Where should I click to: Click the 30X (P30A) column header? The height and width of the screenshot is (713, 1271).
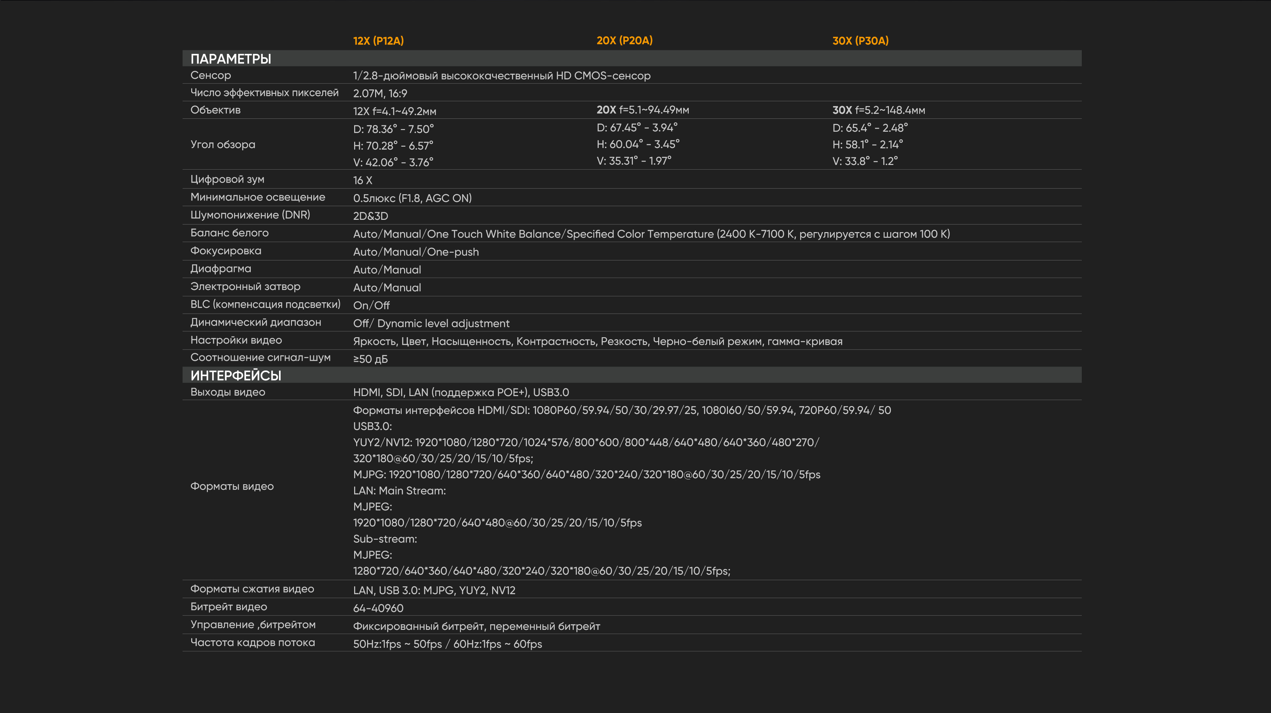coord(861,41)
